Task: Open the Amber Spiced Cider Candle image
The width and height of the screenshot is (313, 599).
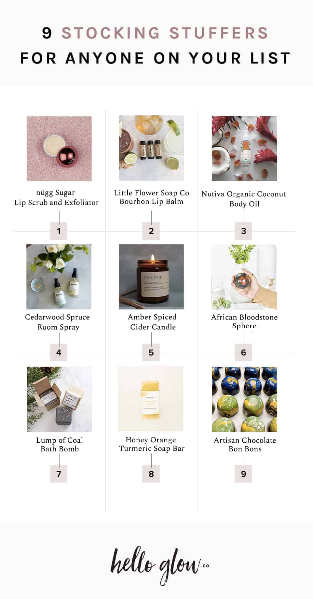Action: pyautogui.click(x=151, y=277)
